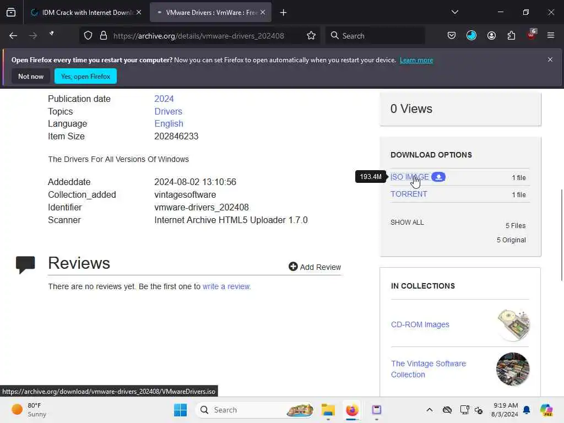Open the Drivers topic link

(169, 111)
